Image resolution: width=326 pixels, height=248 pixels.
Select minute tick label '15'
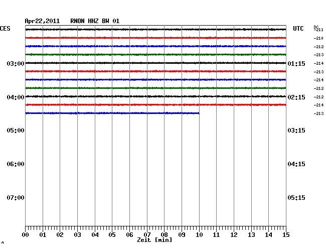[x=286, y=234]
